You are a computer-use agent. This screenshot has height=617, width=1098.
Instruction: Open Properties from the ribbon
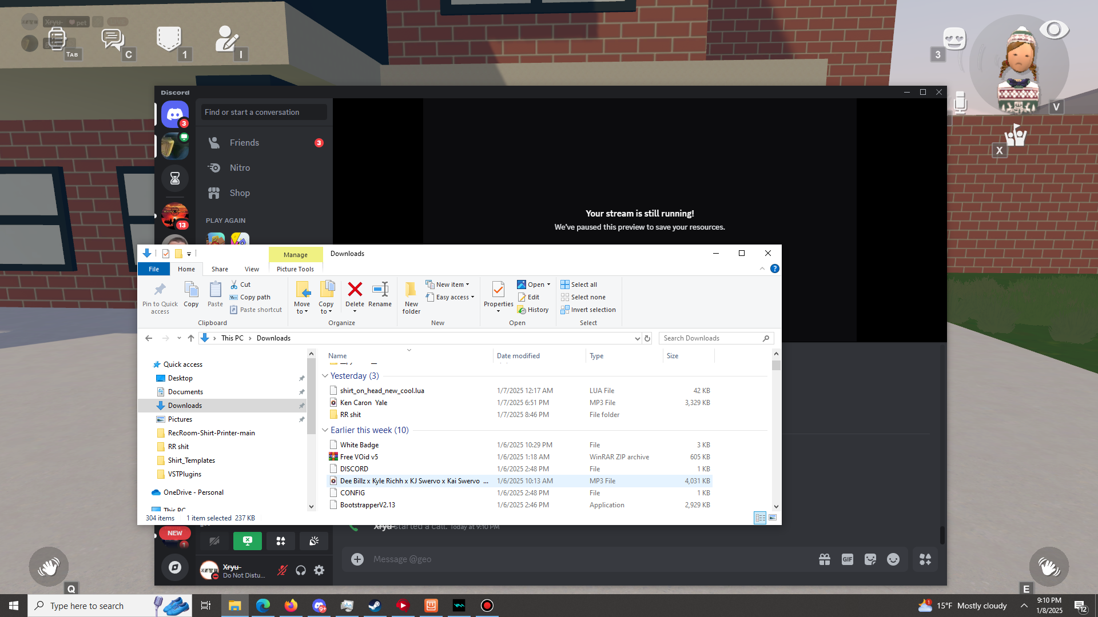[498, 291]
